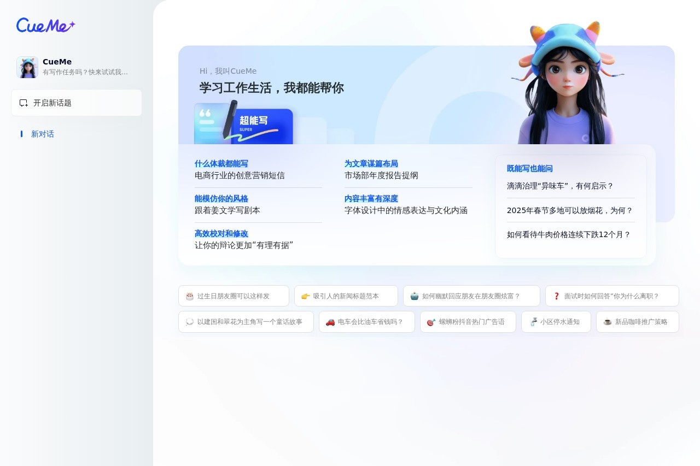700x466 pixels.
Task: Open the 电商行业的创意营销短信 example
Action: click(240, 175)
